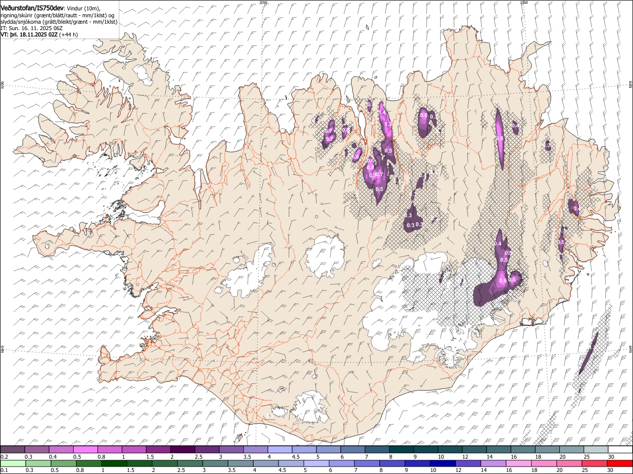Pick the light periwinkle 4 snow legend swatch

pyautogui.click(x=279, y=450)
